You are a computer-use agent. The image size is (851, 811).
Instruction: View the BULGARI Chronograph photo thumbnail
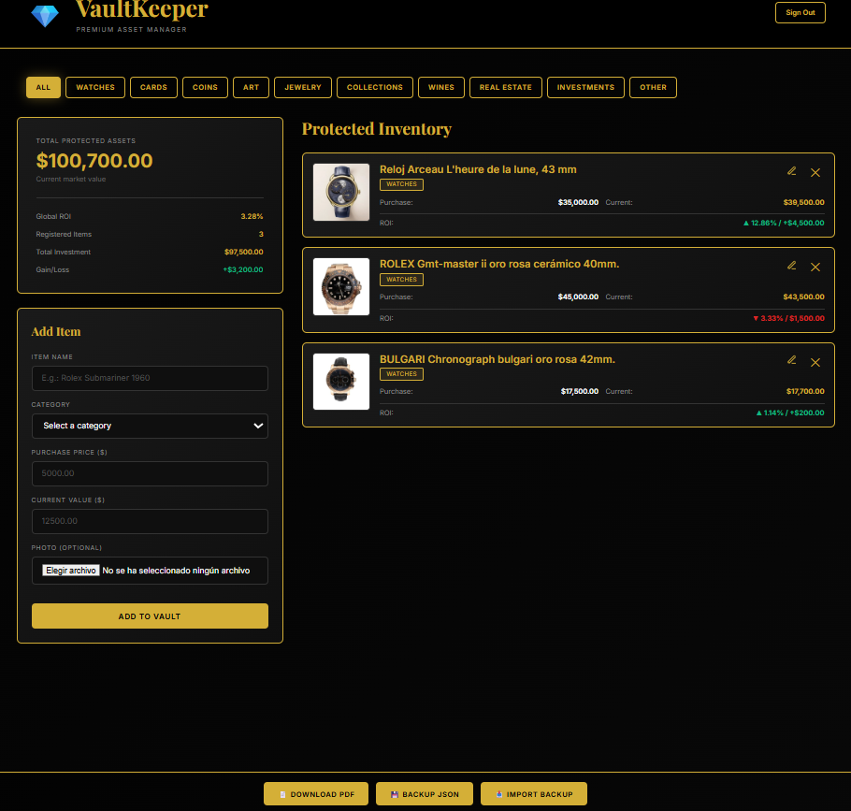click(341, 382)
